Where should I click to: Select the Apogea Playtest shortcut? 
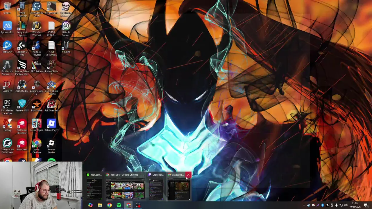37,48
